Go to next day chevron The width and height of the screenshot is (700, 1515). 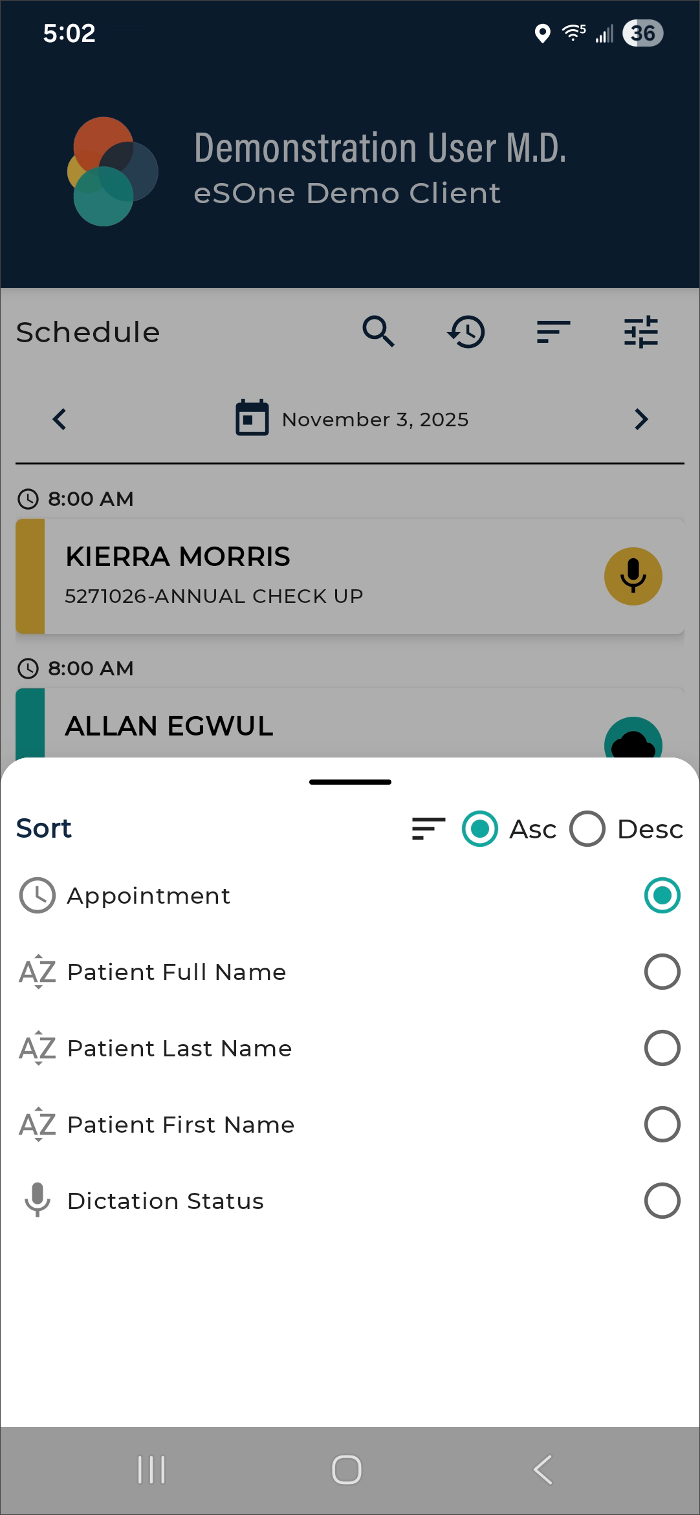pos(640,419)
